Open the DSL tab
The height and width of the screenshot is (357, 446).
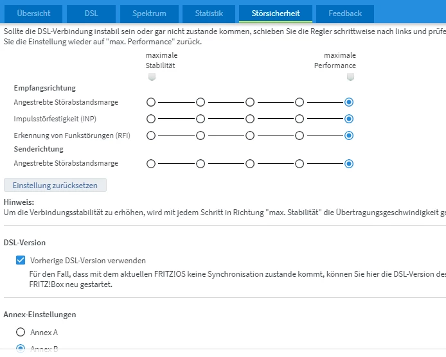tap(91, 13)
